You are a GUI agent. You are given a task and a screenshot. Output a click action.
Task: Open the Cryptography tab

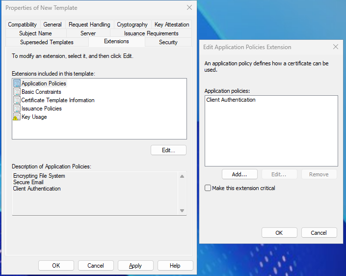pyautogui.click(x=132, y=25)
